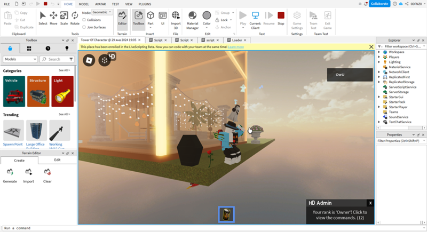Switch to Current: Client view toggle
The width and height of the screenshot is (427, 240).
pyautogui.click(x=255, y=18)
